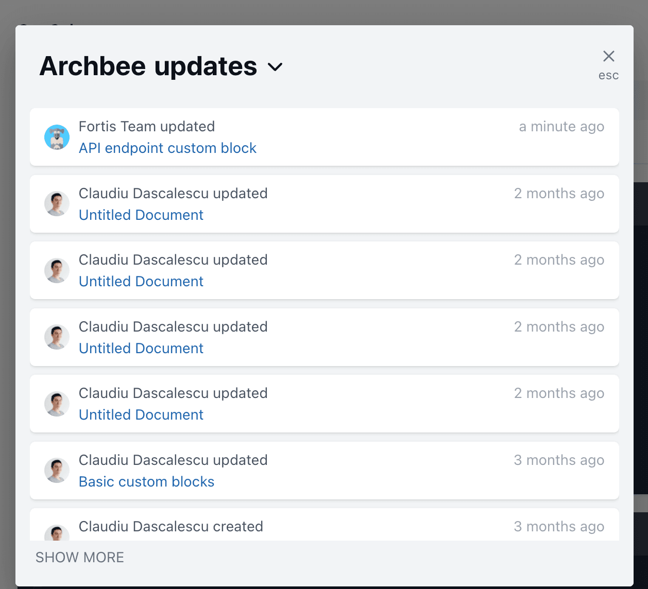
Task: Click avatar next to Basic custom blocks update
Action: (57, 471)
